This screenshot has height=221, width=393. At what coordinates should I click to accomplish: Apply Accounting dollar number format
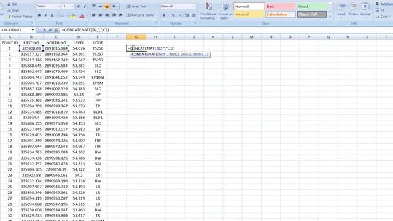(164, 15)
